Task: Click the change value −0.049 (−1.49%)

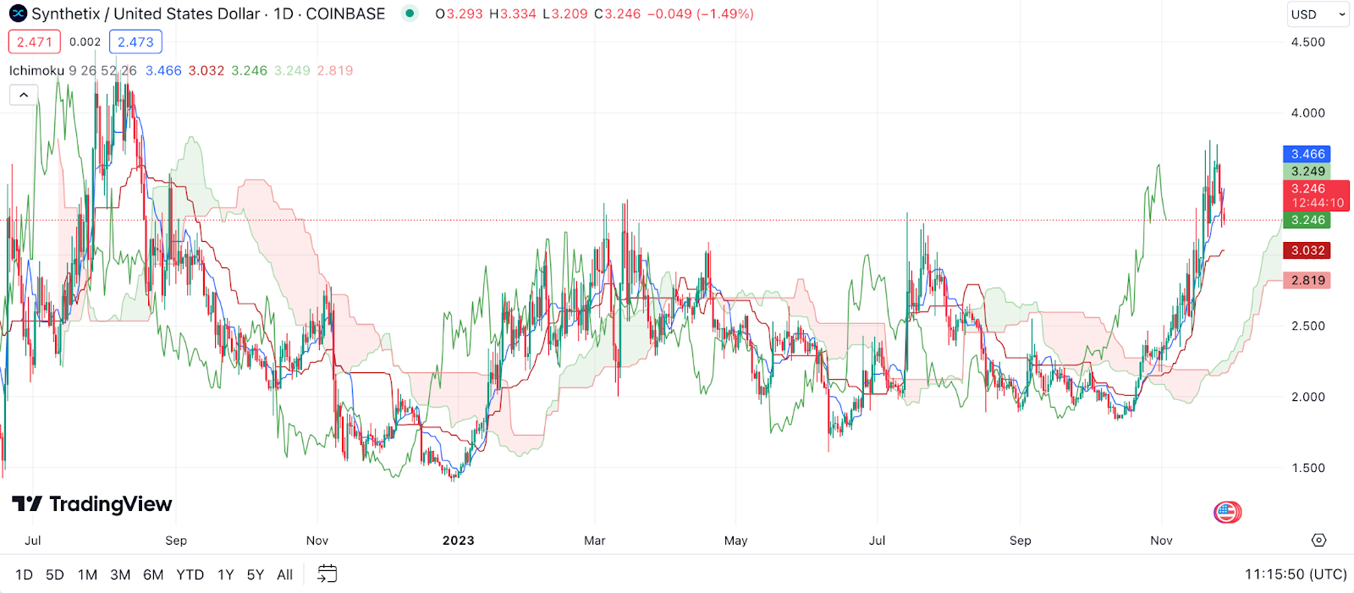Action: (701, 14)
